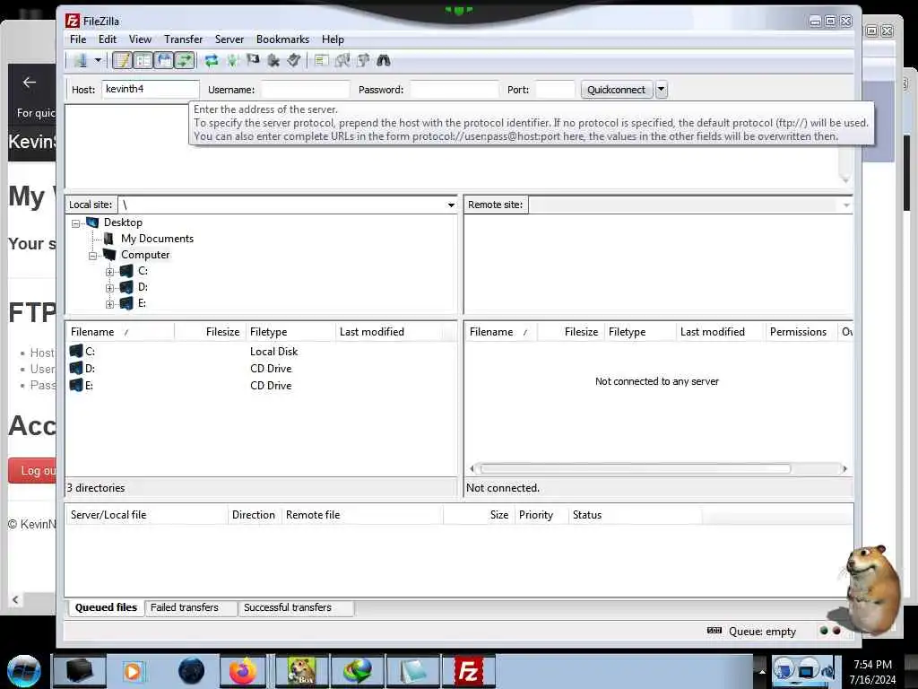The width and height of the screenshot is (918, 689).
Task: Sort local files by Filename column
Action: (x=120, y=332)
